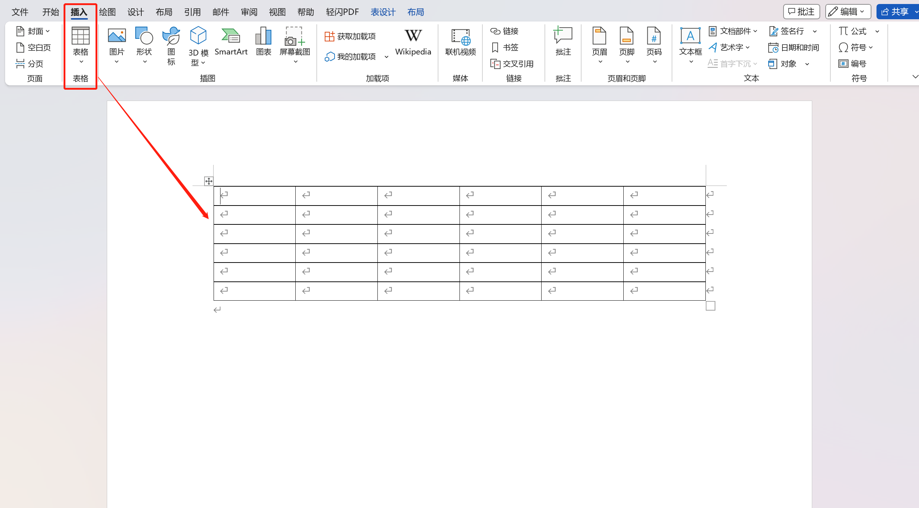Insert a 交叉引用 cross-reference

coord(512,64)
